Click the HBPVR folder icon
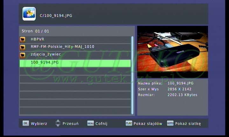The height and width of the screenshot is (137, 229). point(23,39)
